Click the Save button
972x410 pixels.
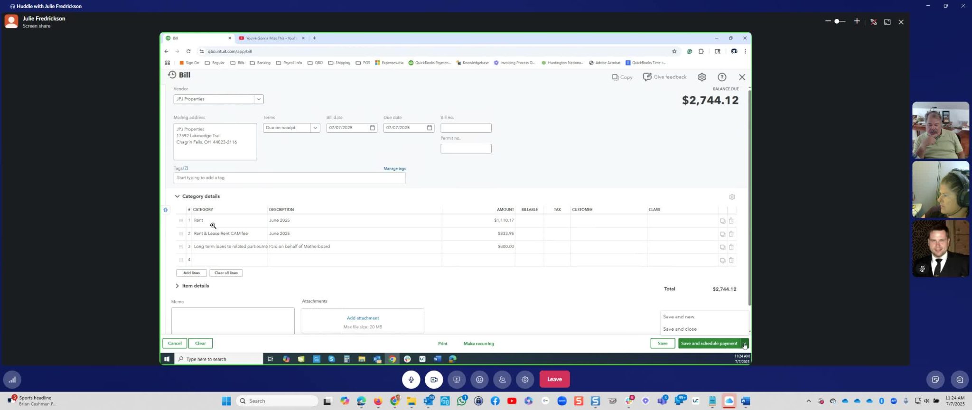coord(663,344)
